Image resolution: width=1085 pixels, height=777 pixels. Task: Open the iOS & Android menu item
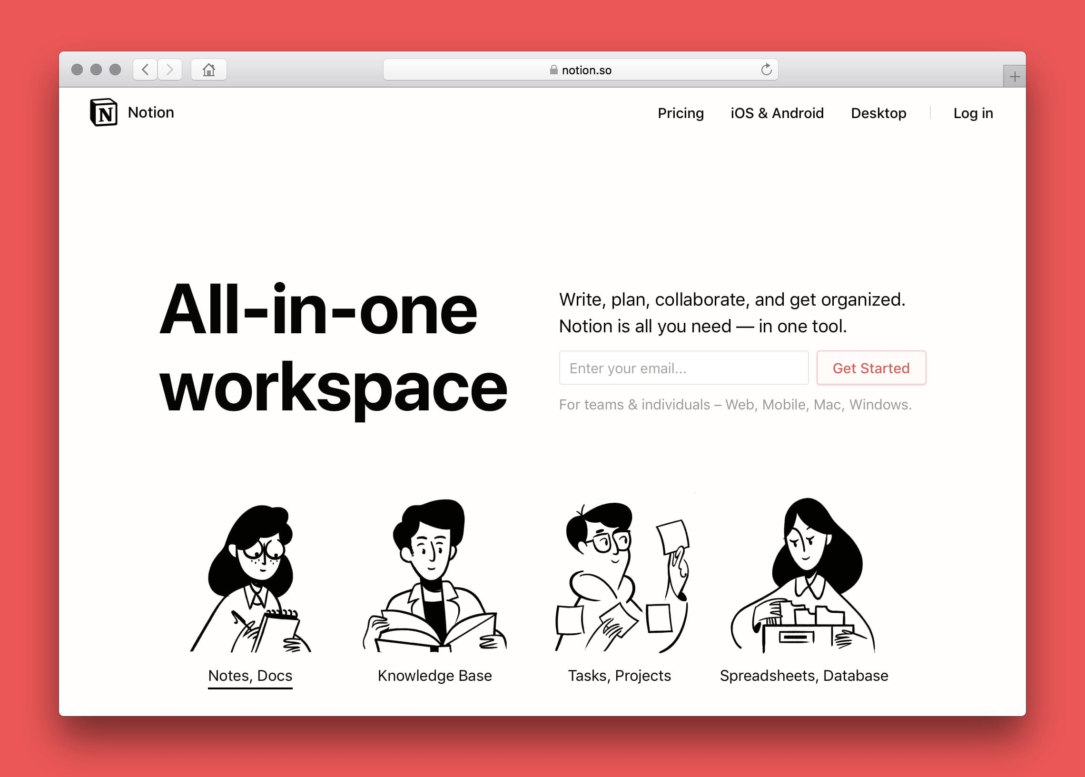(x=777, y=113)
